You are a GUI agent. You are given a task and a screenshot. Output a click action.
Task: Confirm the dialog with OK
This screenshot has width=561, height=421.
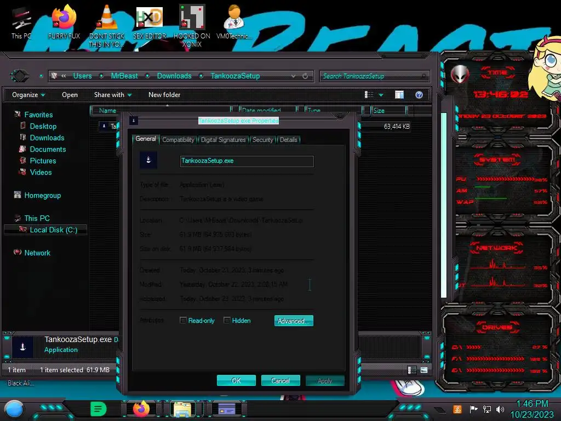click(236, 380)
